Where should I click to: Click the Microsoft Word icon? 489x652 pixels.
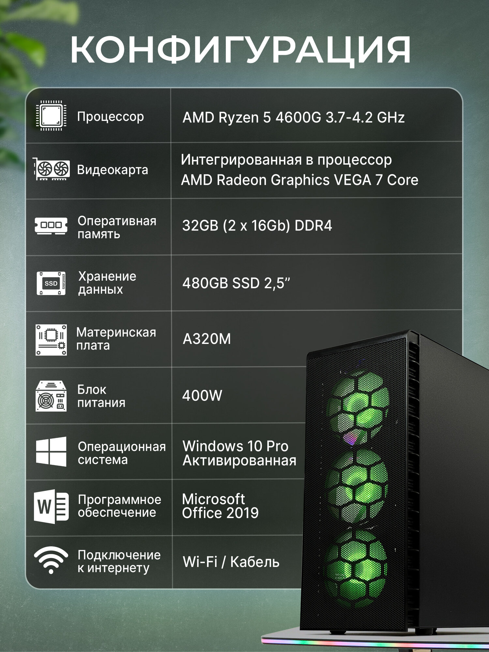pyautogui.click(x=51, y=507)
